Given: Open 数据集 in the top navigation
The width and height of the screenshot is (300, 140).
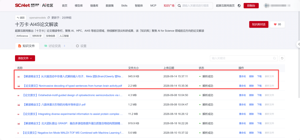Looking at the screenshot, I should point(110,6).
